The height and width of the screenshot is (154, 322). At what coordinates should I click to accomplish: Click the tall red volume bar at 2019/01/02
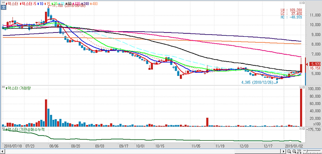point(301,107)
